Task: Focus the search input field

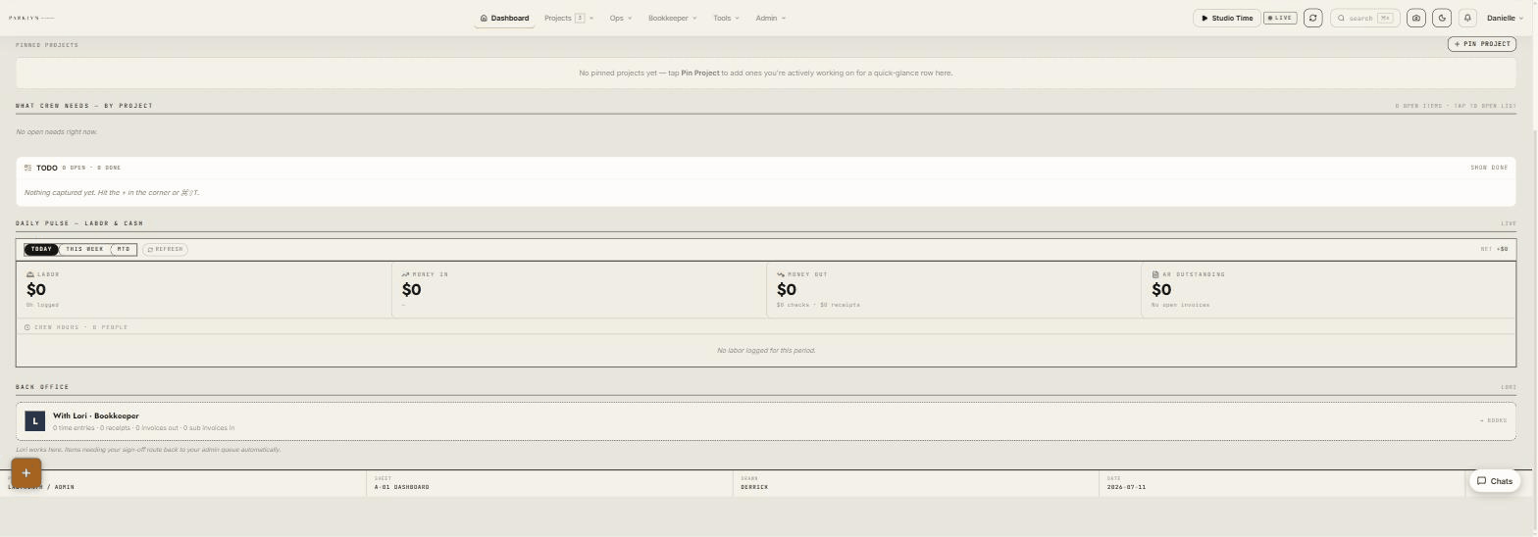Action: (1364, 18)
